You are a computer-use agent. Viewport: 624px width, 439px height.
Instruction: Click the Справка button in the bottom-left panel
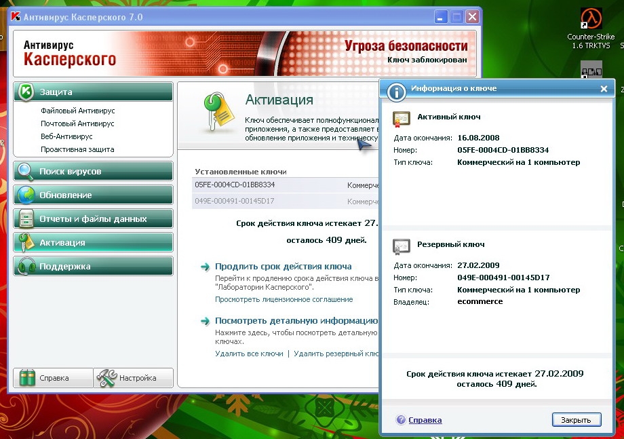click(53, 378)
